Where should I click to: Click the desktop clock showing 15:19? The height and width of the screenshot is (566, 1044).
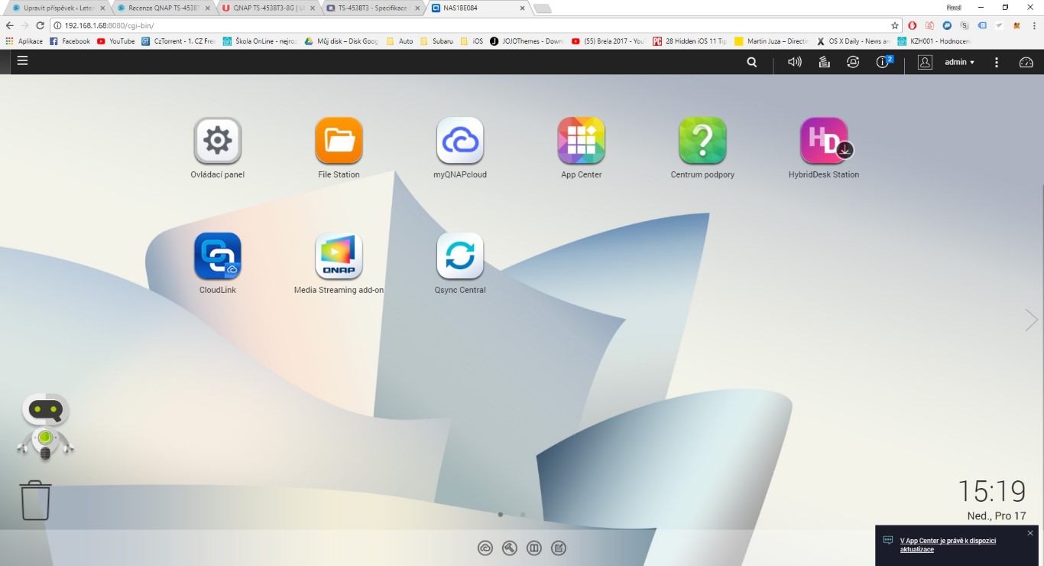(991, 490)
